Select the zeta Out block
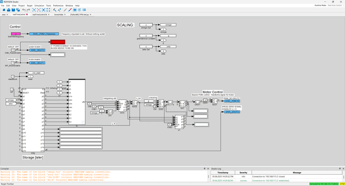Image resolution: width=345 pixels, height=186 pixels. point(146,47)
